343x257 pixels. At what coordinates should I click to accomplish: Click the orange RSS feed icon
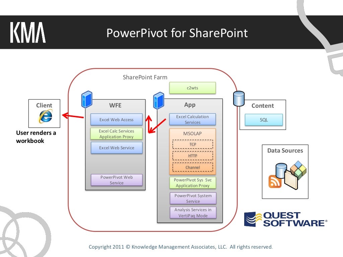click(x=275, y=181)
